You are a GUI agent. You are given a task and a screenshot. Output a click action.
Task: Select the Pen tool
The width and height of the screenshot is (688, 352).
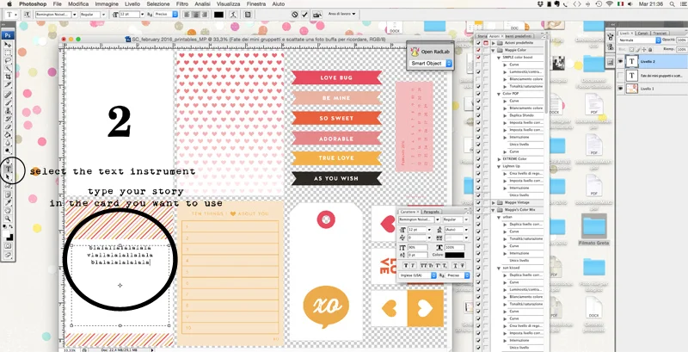pyautogui.click(x=8, y=161)
